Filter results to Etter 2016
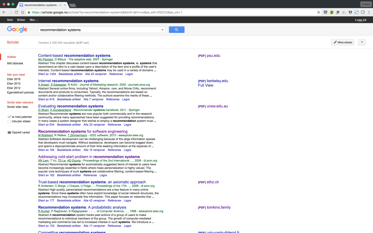Screen dimensions: 373x233 coord(14,79)
